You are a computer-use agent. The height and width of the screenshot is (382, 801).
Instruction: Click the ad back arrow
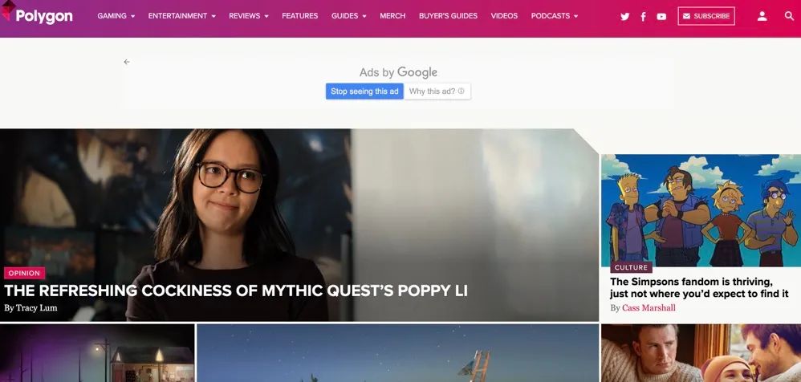[127, 62]
